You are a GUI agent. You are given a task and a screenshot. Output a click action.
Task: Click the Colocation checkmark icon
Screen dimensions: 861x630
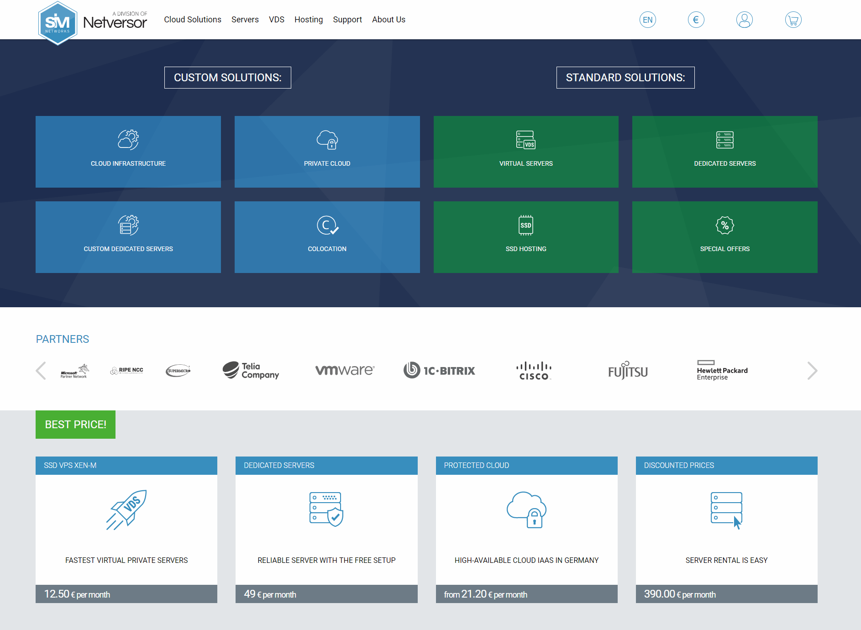pos(327,225)
